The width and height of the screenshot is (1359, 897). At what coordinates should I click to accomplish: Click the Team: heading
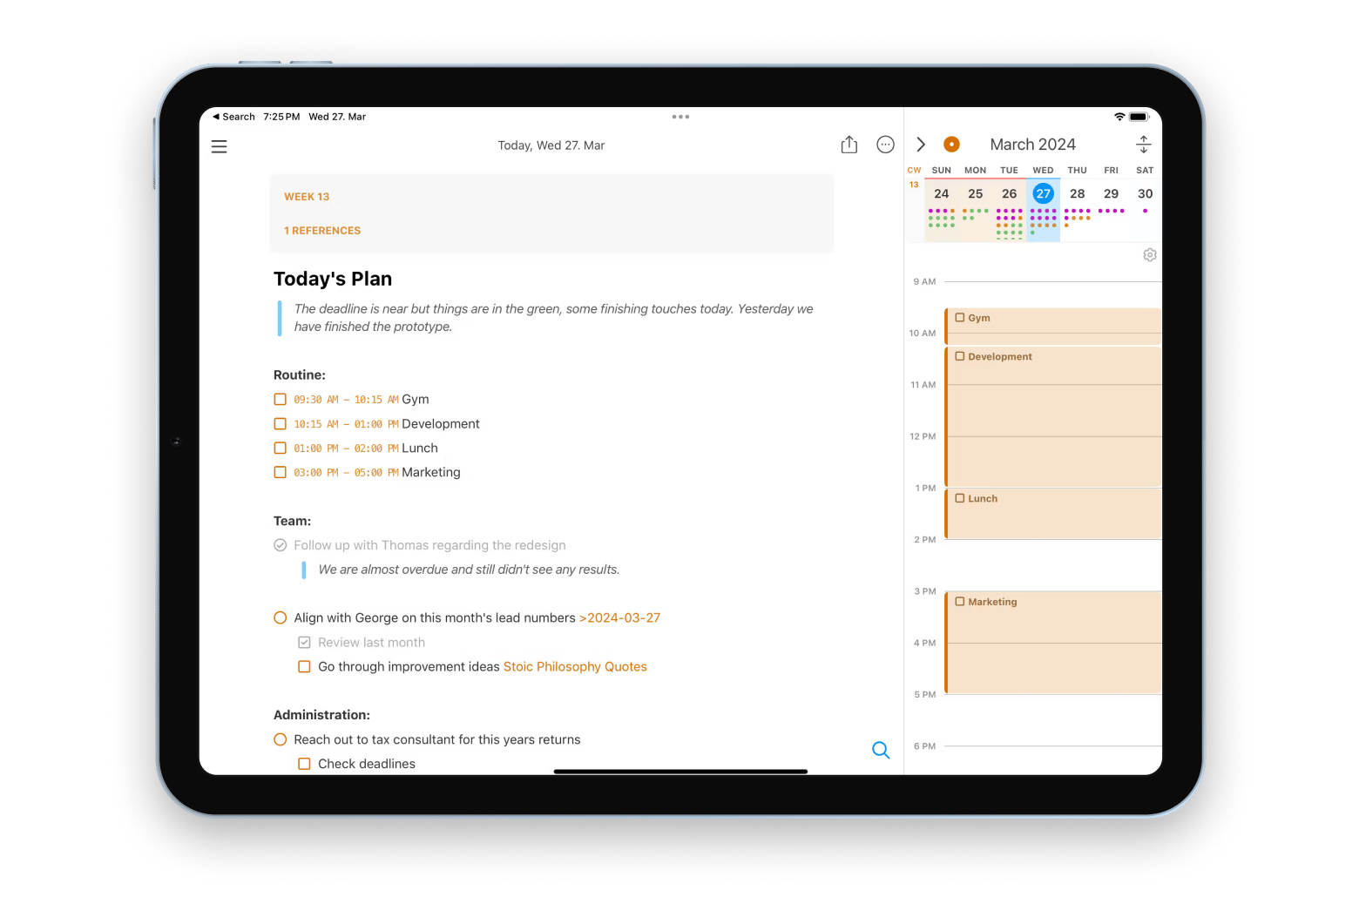pyautogui.click(x=292, y=521)
